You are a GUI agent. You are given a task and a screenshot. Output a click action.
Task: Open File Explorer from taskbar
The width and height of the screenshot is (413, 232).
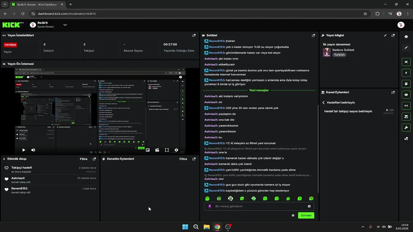tap(206, 227)
